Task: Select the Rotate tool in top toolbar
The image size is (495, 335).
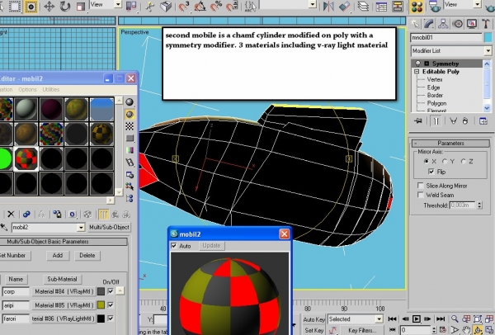Action: point(64,7)
